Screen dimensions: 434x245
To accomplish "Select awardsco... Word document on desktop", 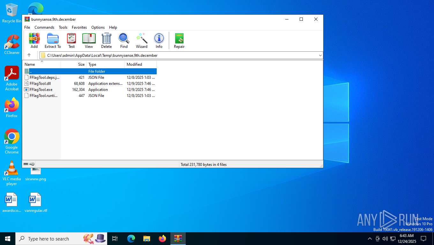I will click(11, 203).
